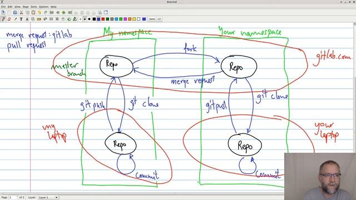Screen dimensions: 356x200
Task: Pick the red color swatch
Action: [x=103, y=19]
